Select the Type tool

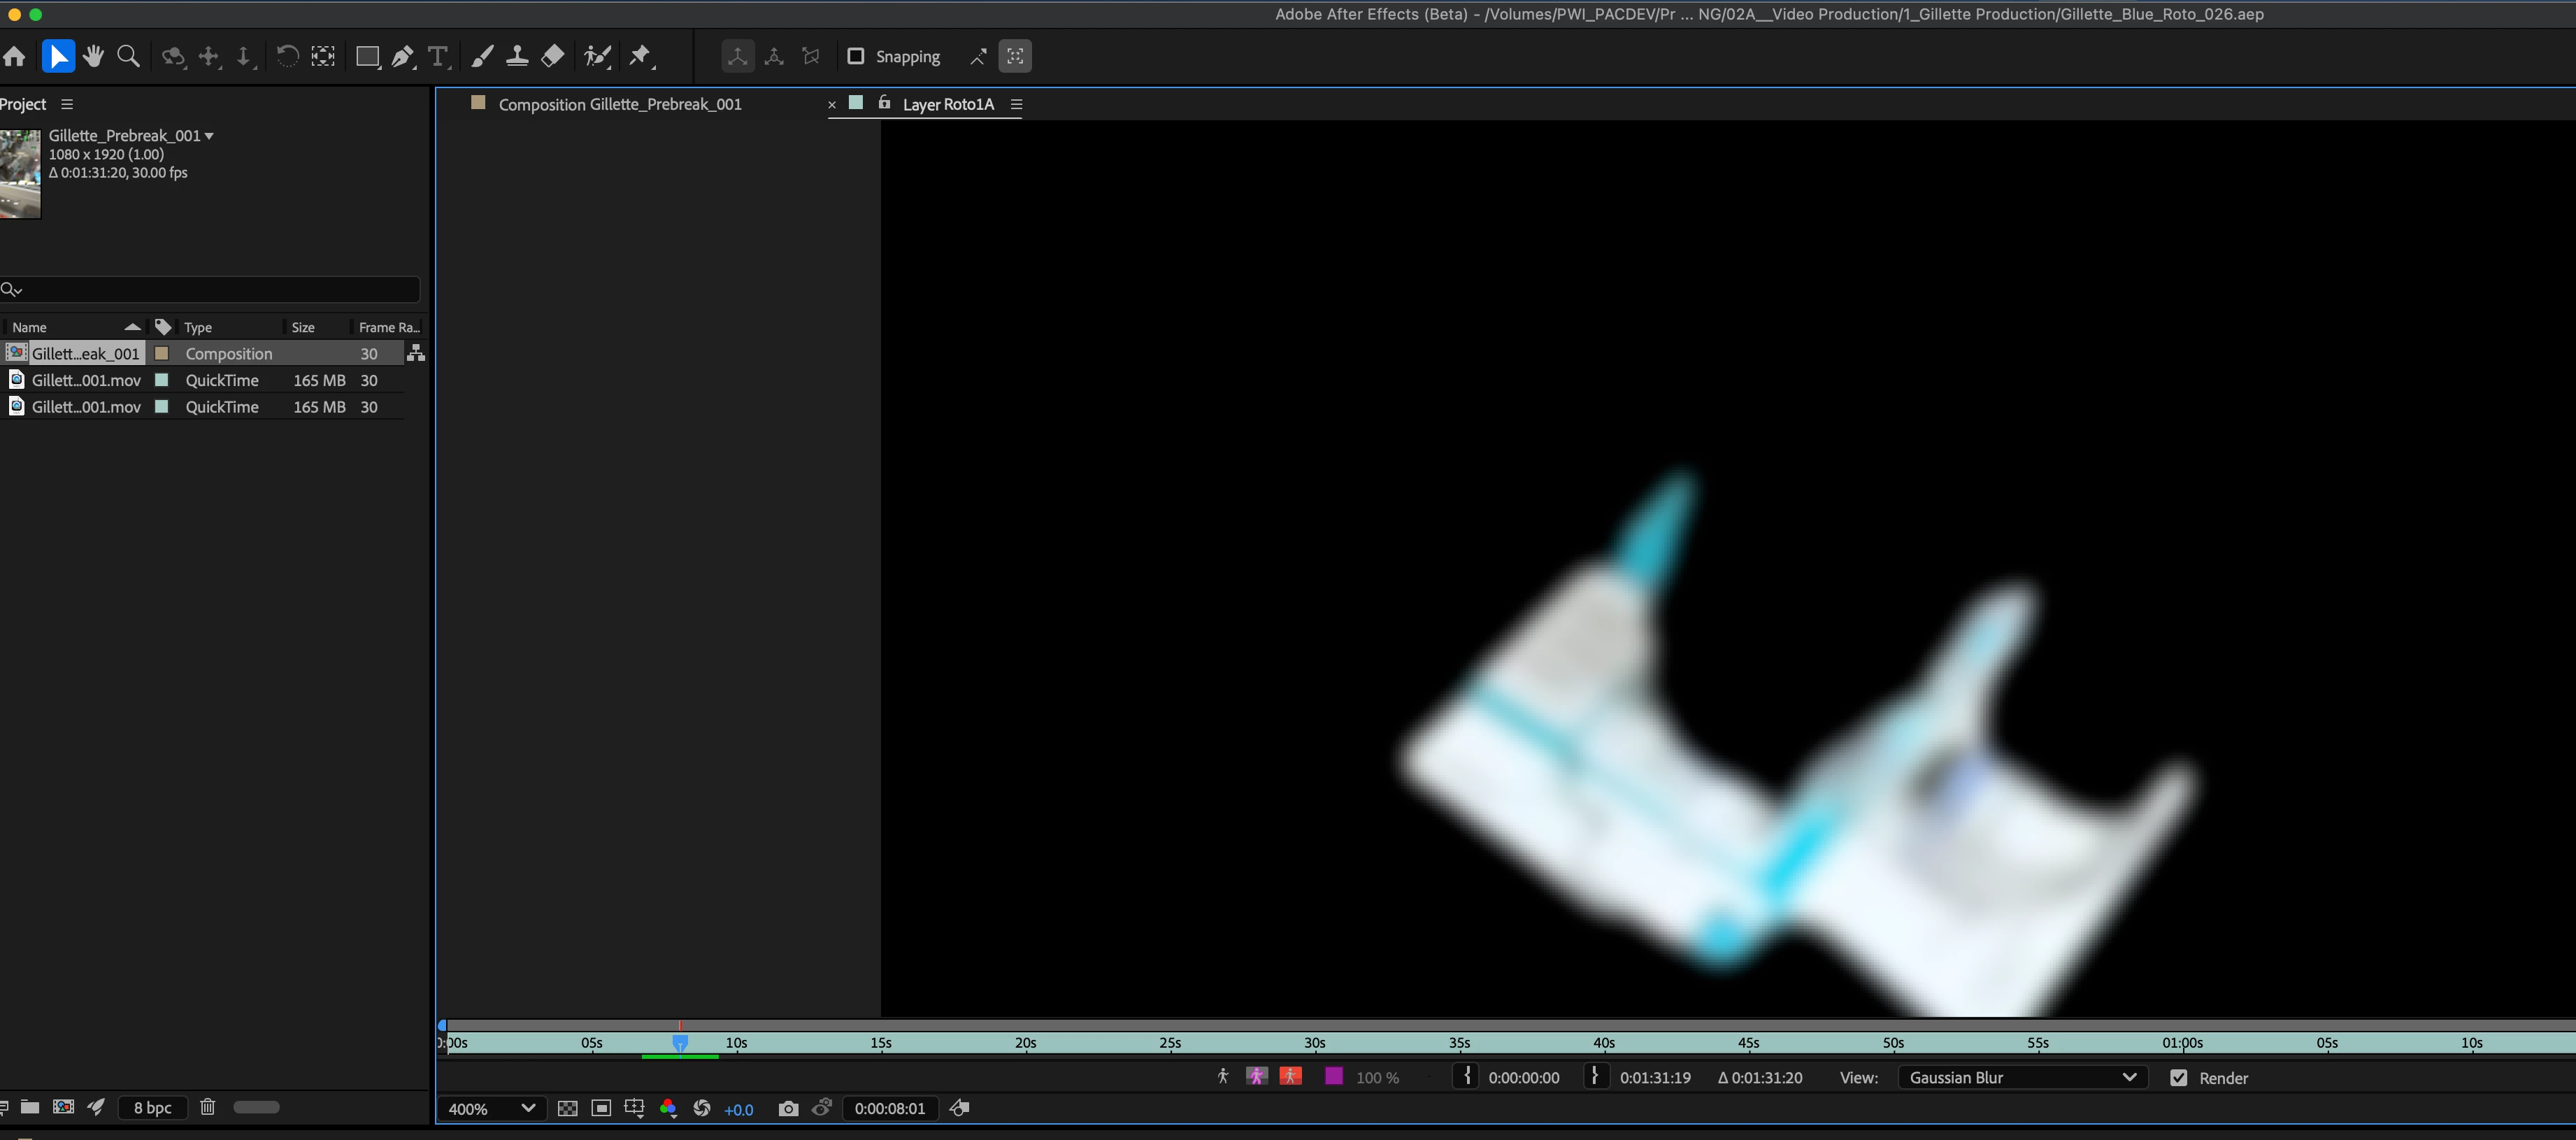tap(437, 56)
